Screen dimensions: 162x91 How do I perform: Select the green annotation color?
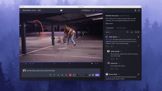click(x=62, y=75)
